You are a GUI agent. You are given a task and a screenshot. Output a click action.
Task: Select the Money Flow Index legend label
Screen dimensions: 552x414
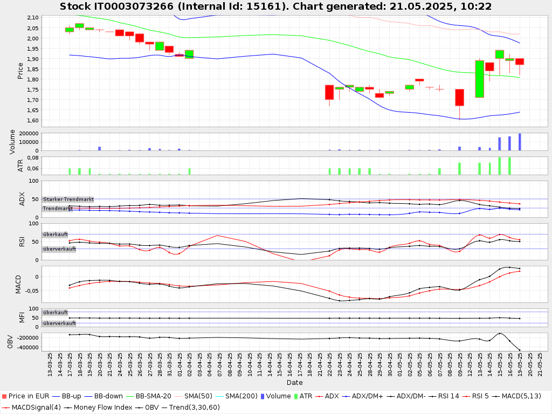(103, 408)
